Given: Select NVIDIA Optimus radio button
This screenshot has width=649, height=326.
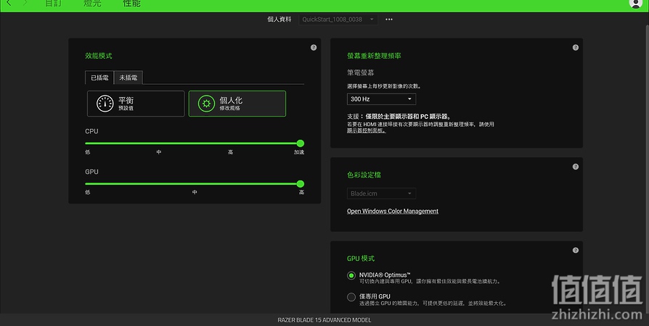Looking at the screenshot, I should [351, 275].
